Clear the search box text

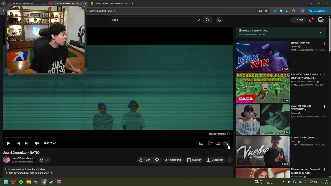click(199, 20)
